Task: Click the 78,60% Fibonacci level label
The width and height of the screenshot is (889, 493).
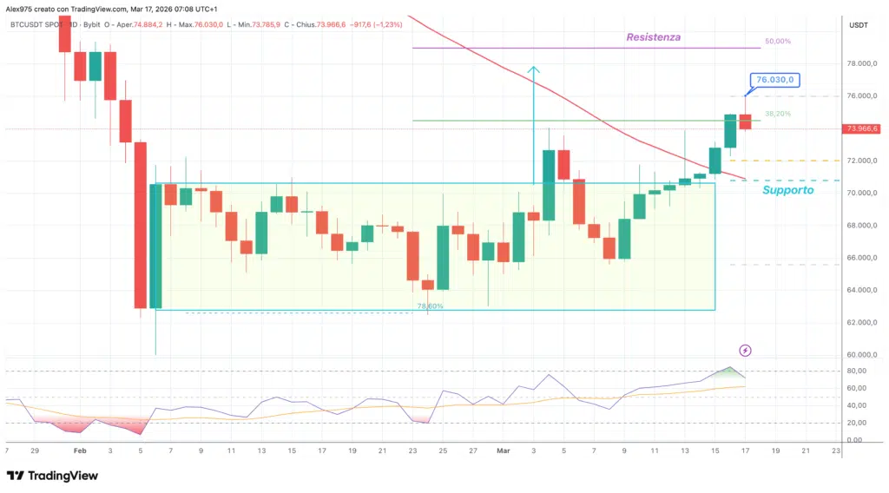Action: click(430, 306)
